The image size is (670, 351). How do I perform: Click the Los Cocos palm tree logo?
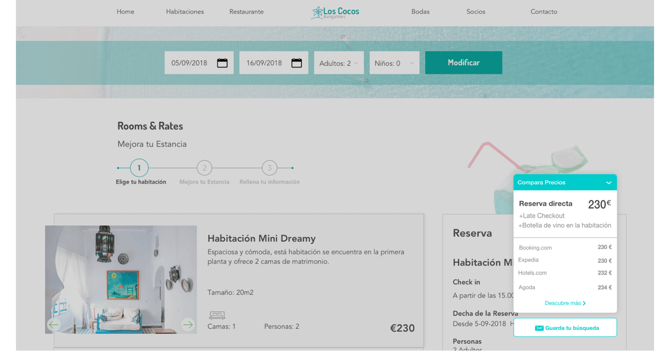coord(318,13)
